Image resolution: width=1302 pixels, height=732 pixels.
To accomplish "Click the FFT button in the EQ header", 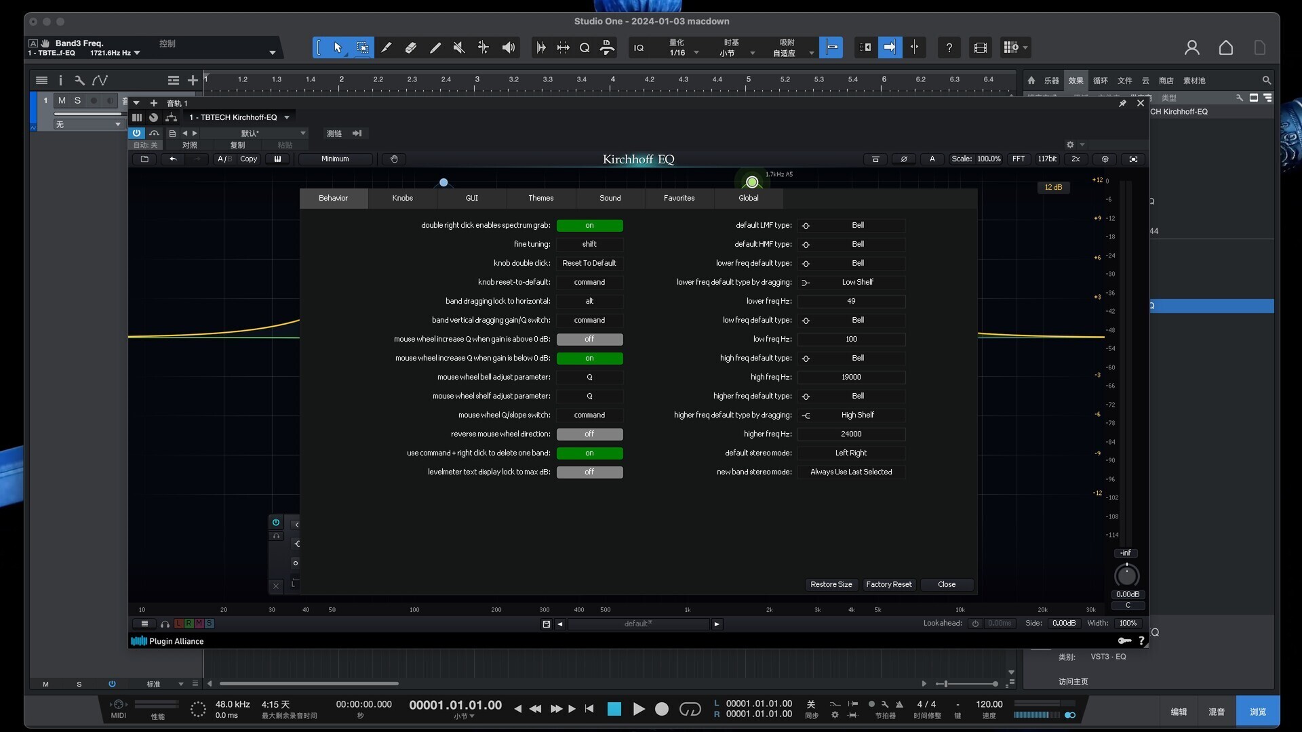I will (x=1019, y=159).
